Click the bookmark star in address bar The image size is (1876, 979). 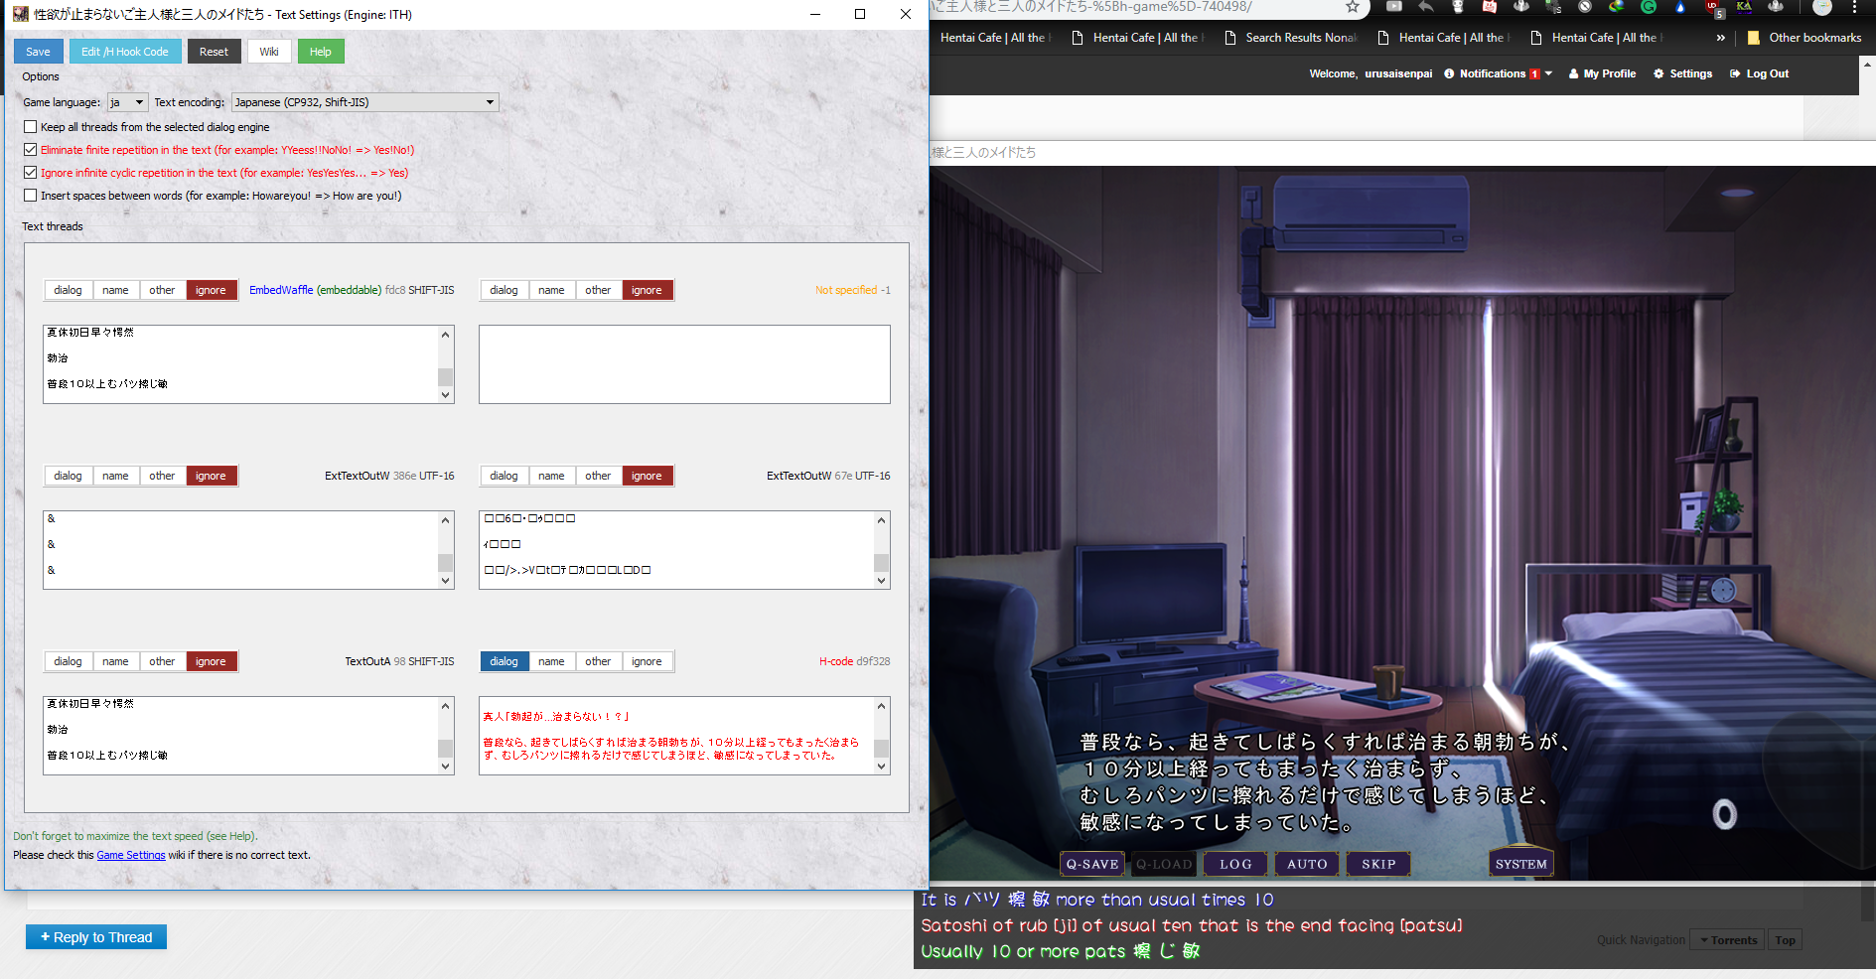coord(1352,7)
